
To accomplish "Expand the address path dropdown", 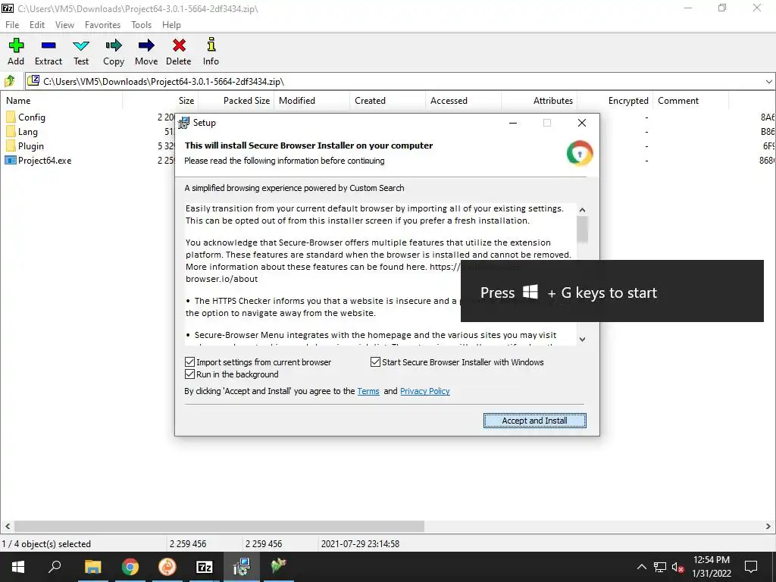I will [768, 82].
